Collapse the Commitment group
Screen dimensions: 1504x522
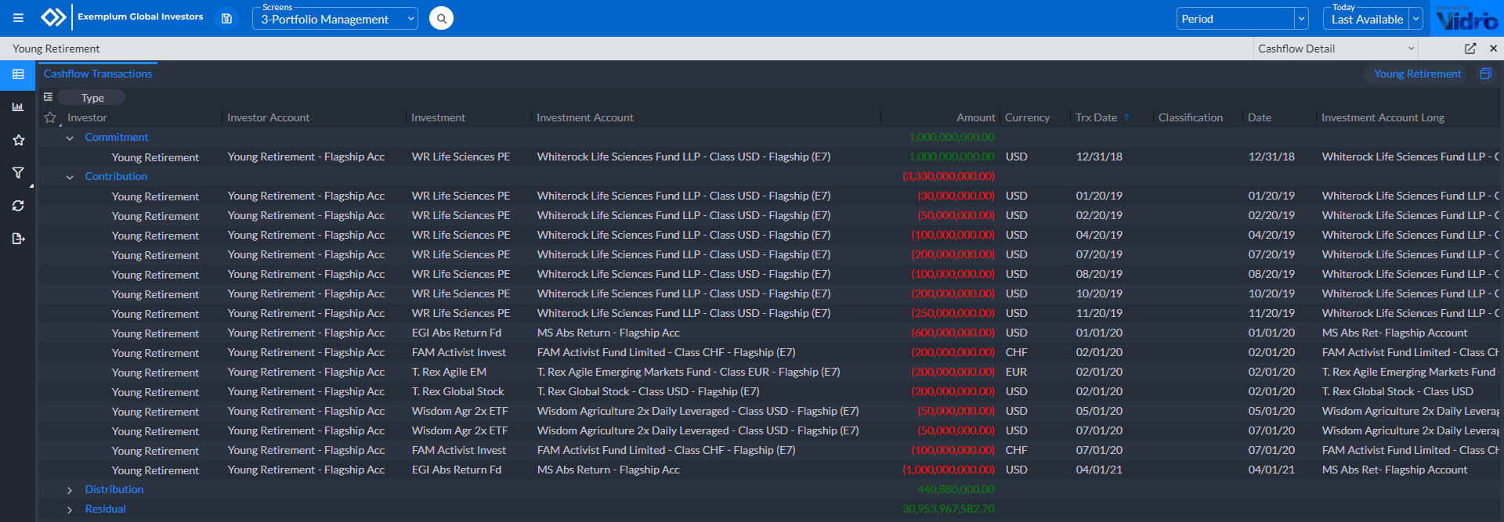tap(70, 138)
